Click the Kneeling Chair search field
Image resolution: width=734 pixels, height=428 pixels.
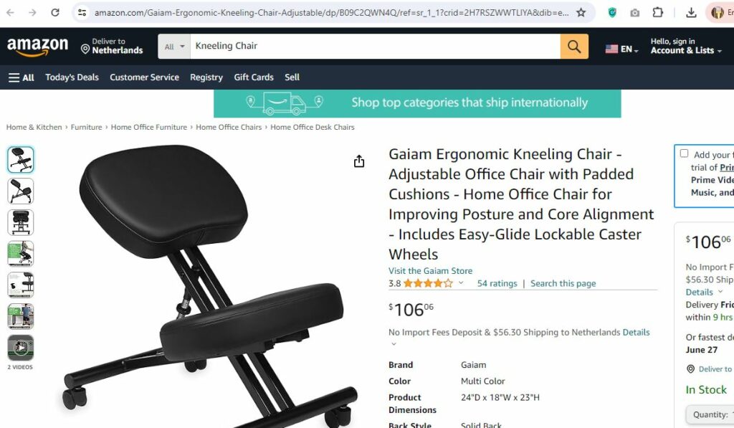(x=375, y=47)
